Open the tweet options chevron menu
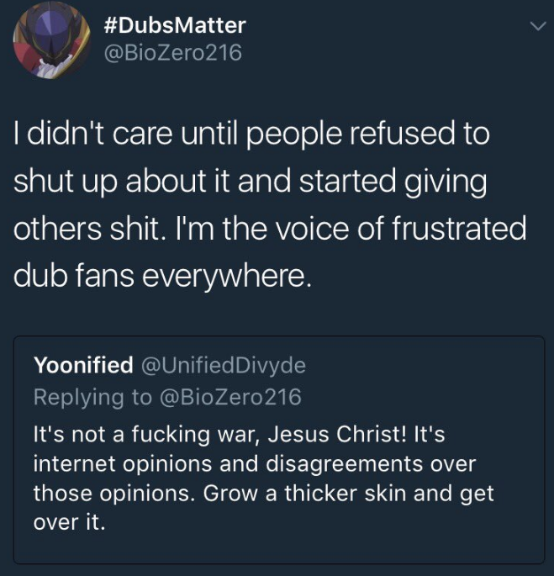The width and height of the screenshot is (554, 576). click(x=538, y=26)
